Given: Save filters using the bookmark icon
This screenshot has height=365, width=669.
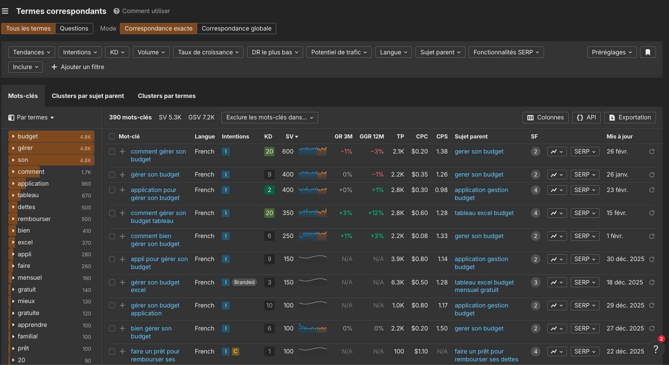Looking at the screenshot, I should [x=648, y=52].
